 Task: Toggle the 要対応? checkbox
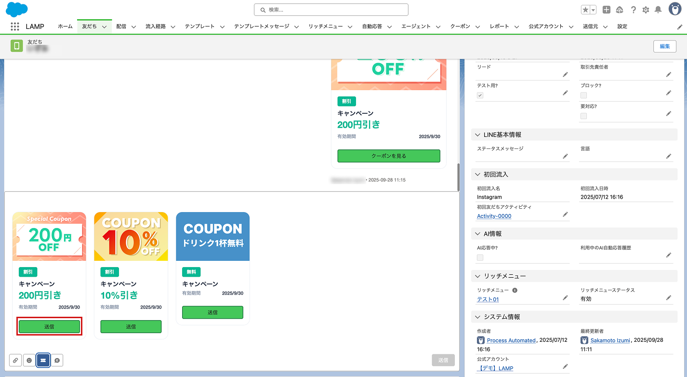click(583, 116)
